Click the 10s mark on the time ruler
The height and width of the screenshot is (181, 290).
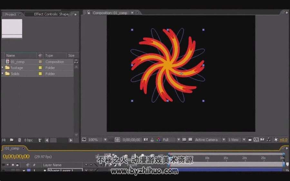point(207,158)
